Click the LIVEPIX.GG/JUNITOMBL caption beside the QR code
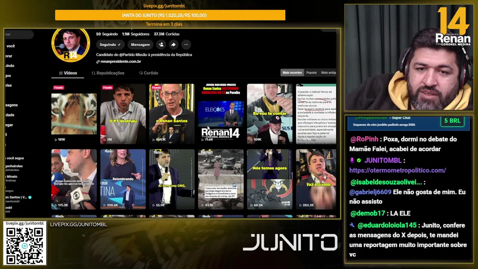Image resolution: width=478 pixels, height=269 pixels. click(78, 225)
